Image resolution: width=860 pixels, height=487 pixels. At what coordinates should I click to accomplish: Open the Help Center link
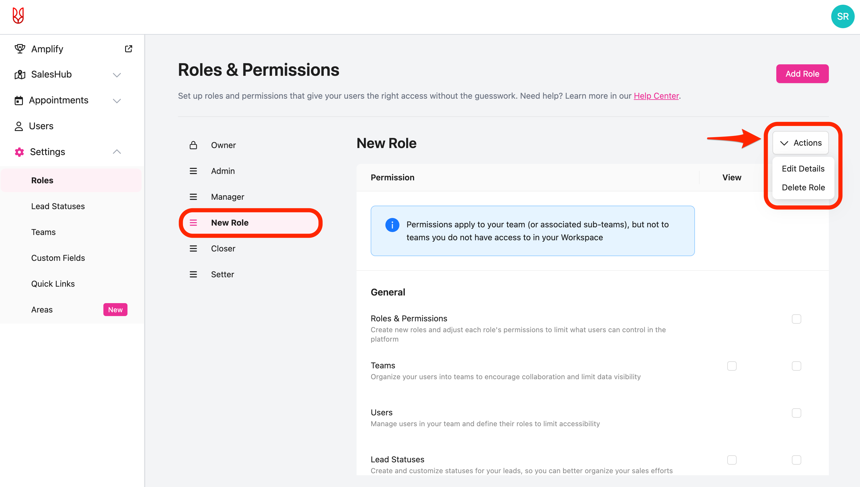pyautogui.click(x=656, y=96)
